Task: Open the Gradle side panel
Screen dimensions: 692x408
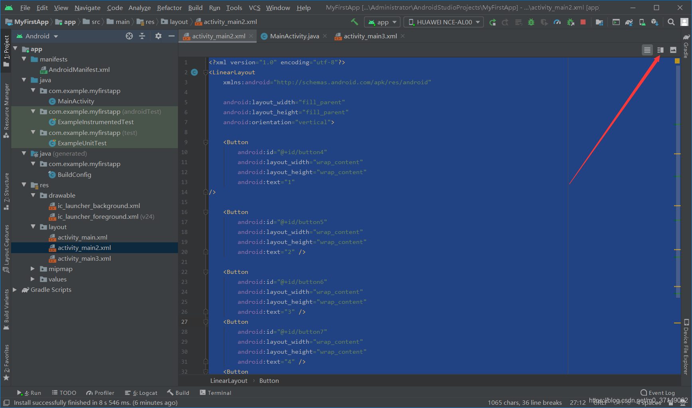Action: [x=686, y=46]
